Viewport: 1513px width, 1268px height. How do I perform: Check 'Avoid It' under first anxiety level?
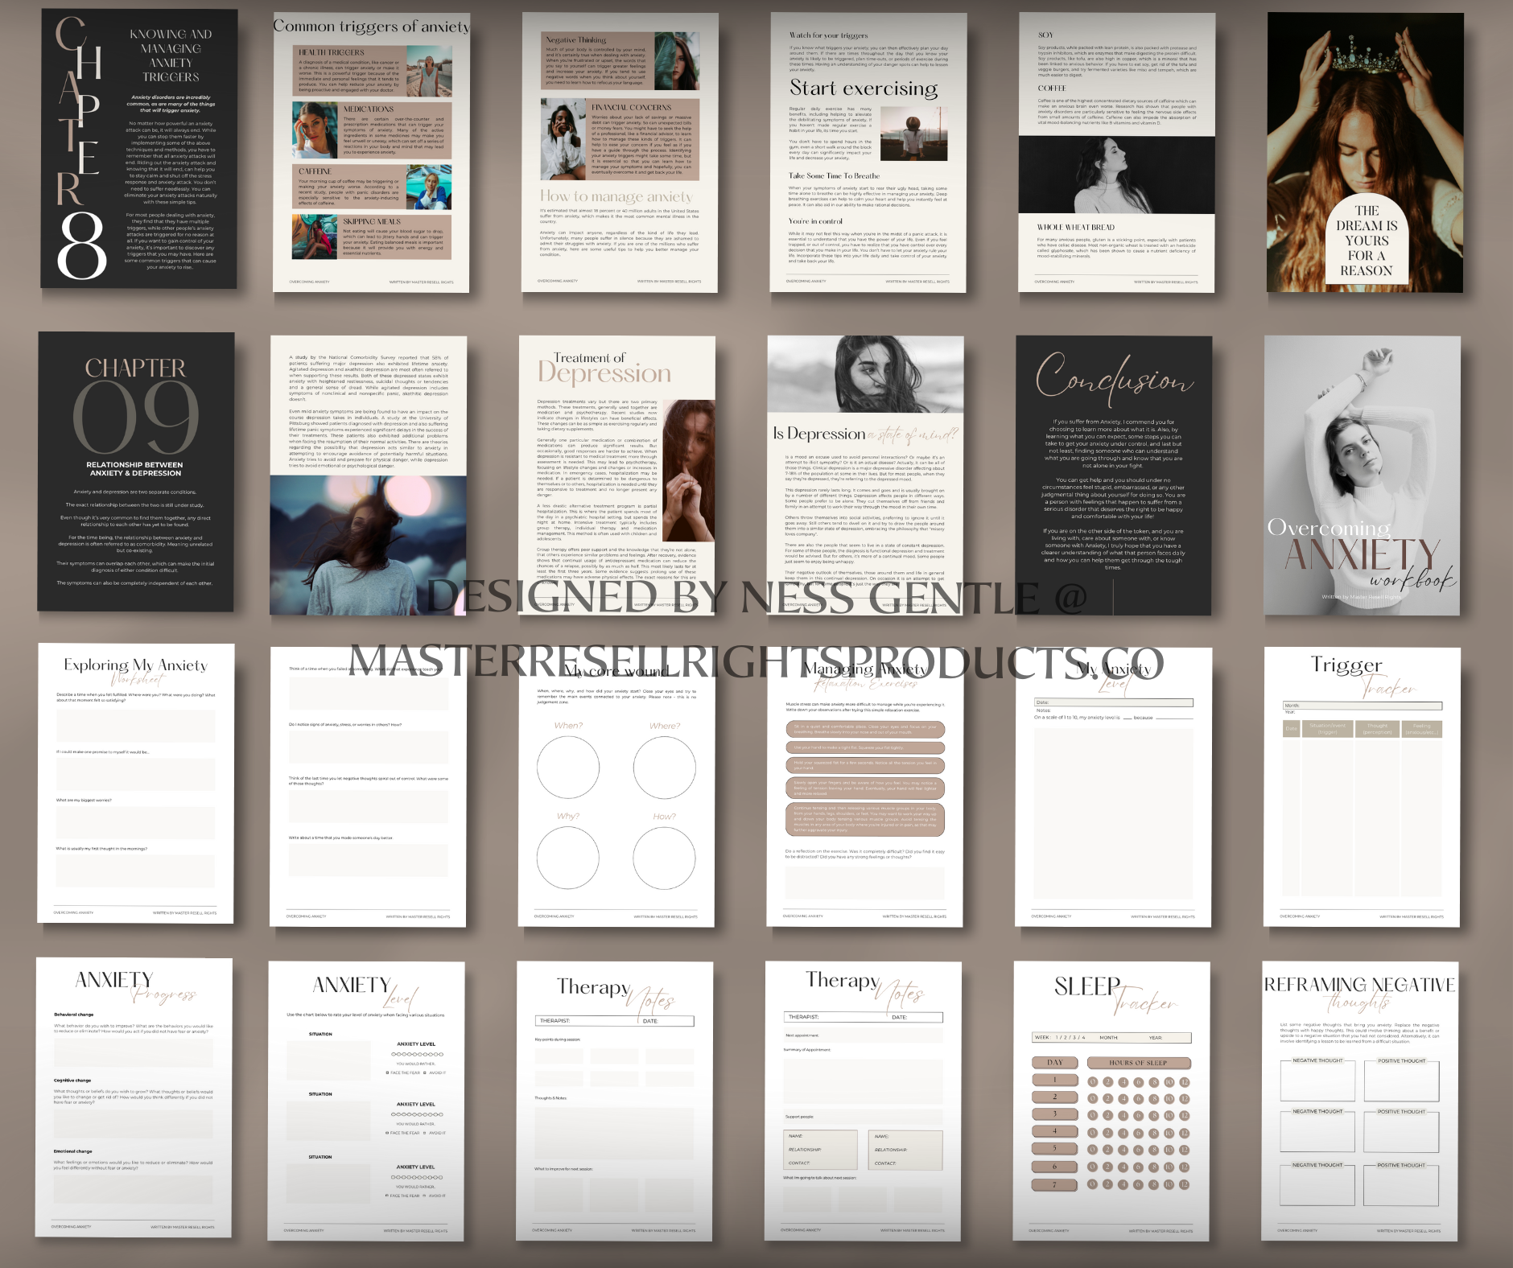[426, 1072]
